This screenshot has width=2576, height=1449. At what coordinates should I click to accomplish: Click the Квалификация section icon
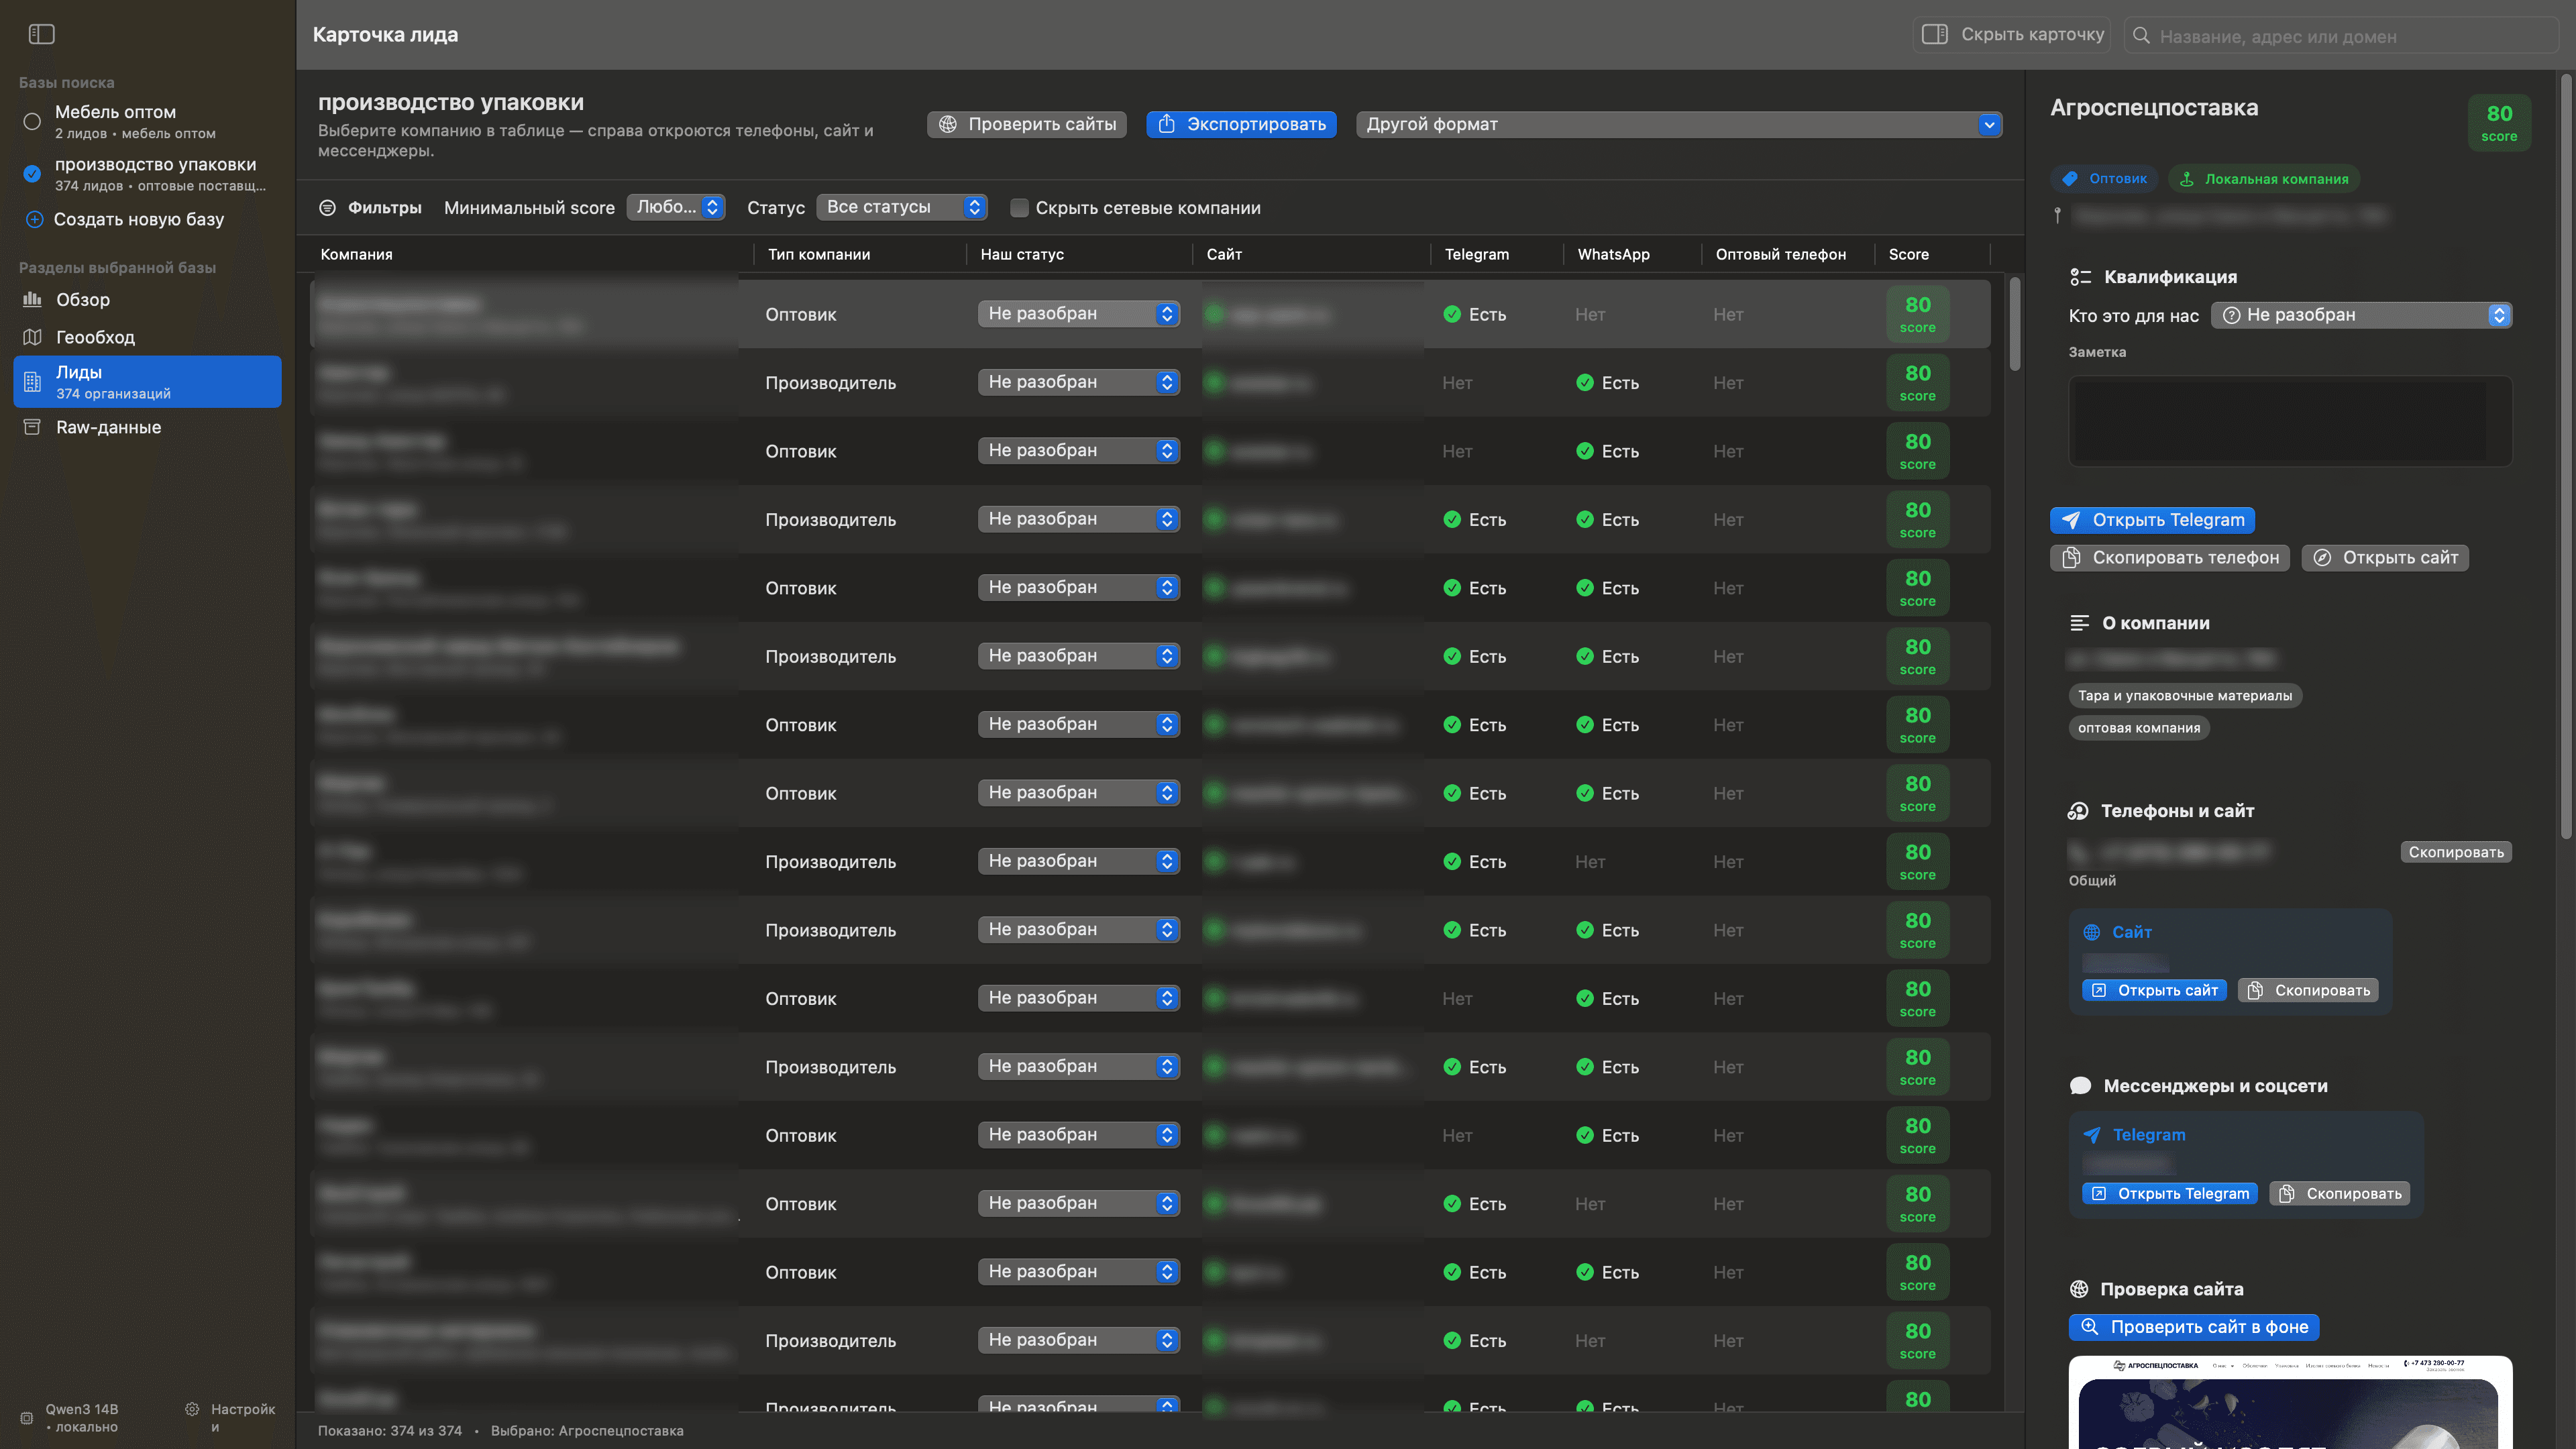2080,277
